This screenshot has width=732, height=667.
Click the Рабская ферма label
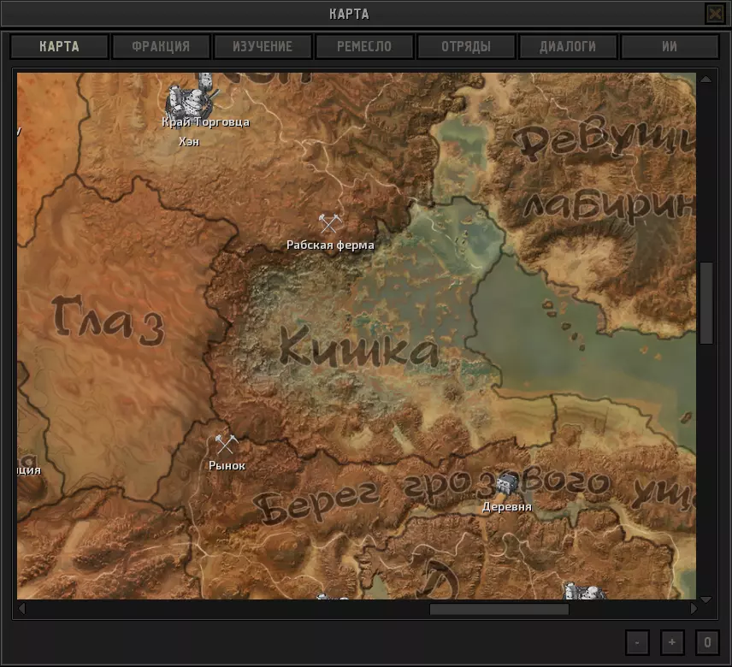coord(330,245)
